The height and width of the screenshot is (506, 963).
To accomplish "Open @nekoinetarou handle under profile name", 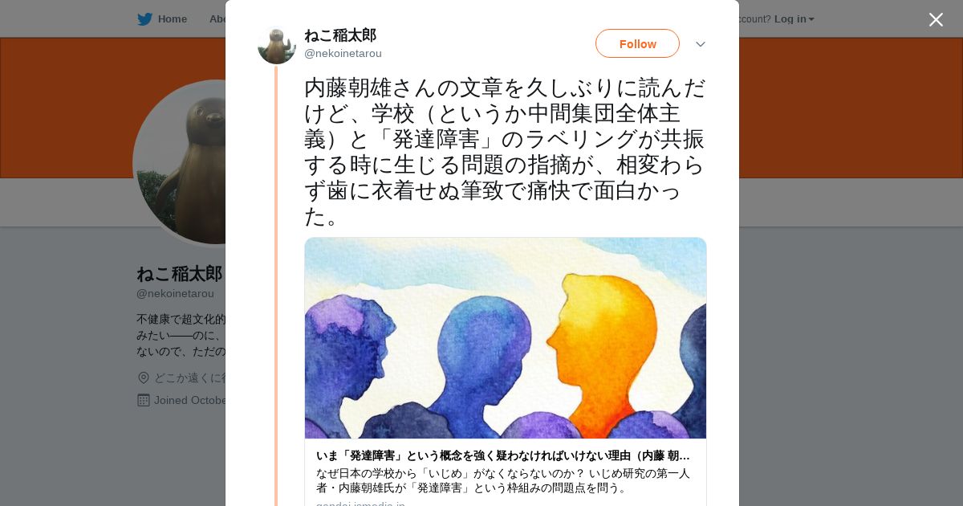I will pyautogui.click(x=175, y=293).
